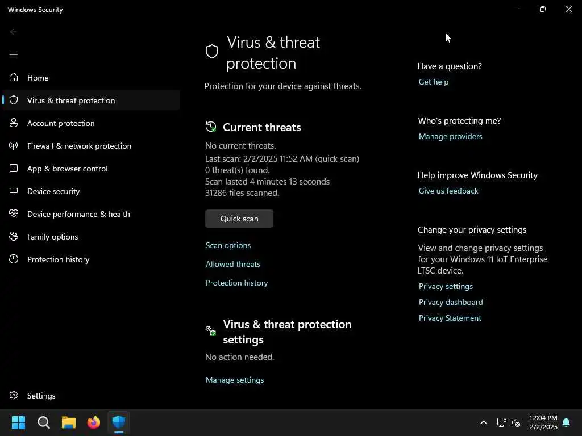Click the 'No action needed.' text
582x436 pixels.
click(x=240, y=357)
